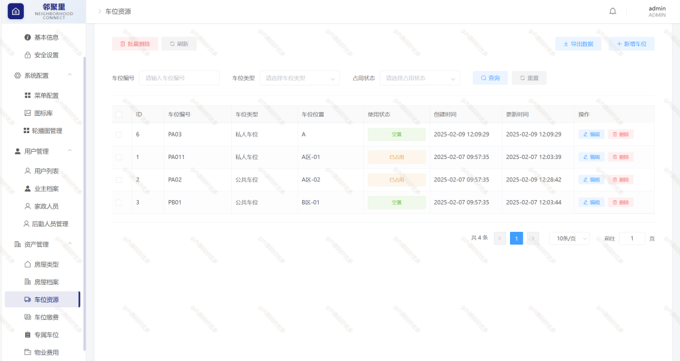The height and width of the screenshot is (361, 680).
Task: Go to next page arrow
Action: point(533,238)
